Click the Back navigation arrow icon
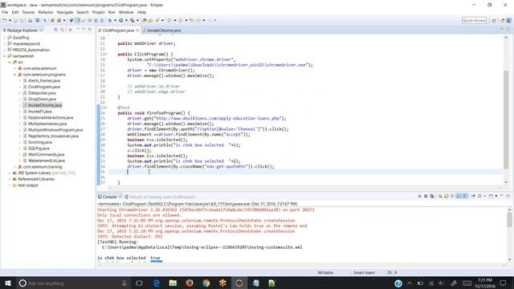Image resolution: width=514 pixels, height=289 pixels. pyautogui.click(x=198, y=20)
